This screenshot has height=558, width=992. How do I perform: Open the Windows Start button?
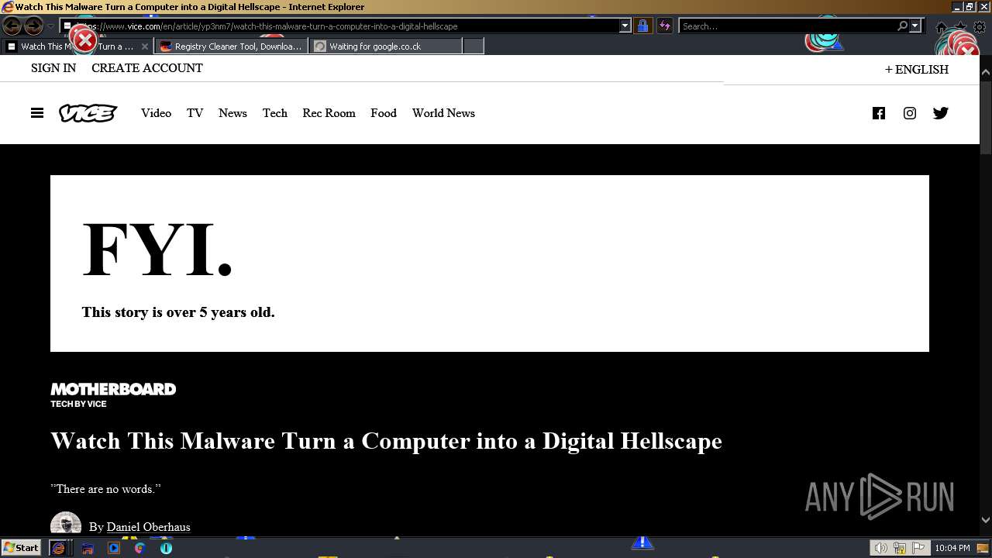(21, 548)
